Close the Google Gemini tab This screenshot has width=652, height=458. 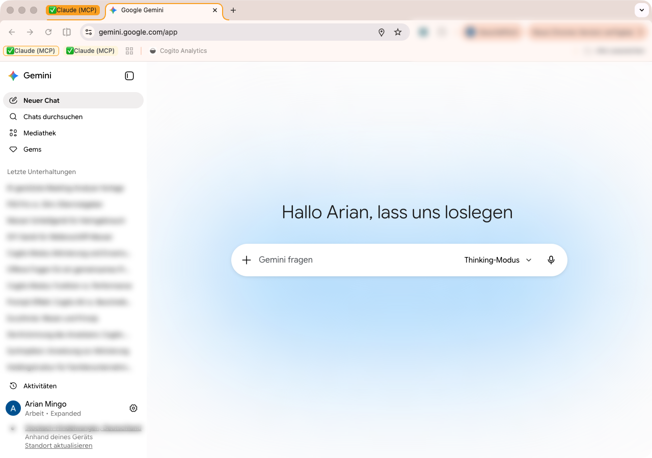(x=215, y=10)
